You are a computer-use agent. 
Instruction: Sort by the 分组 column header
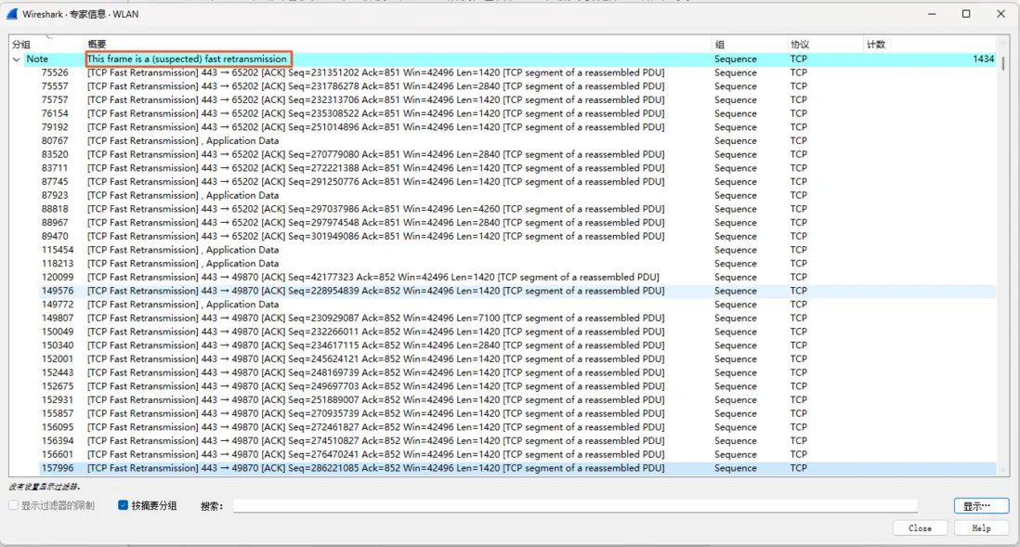point(21,45)
